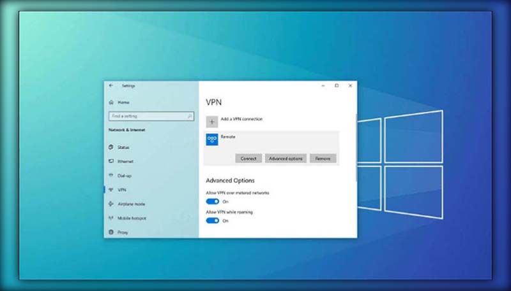Click the plus icon to add VPN

point(212,122)
